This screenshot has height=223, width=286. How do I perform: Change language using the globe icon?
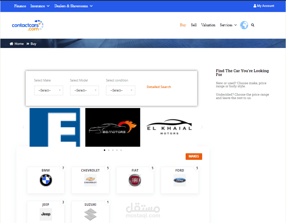coord(244,25)
